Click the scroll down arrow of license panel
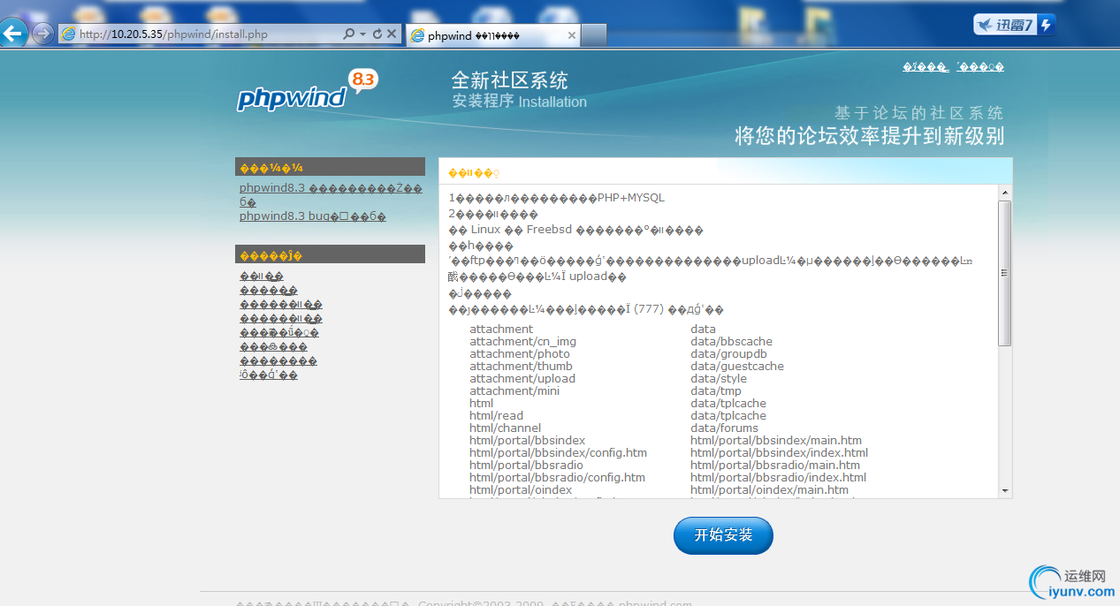This screenshot has width=1120, height=606. pos(1004,490)
